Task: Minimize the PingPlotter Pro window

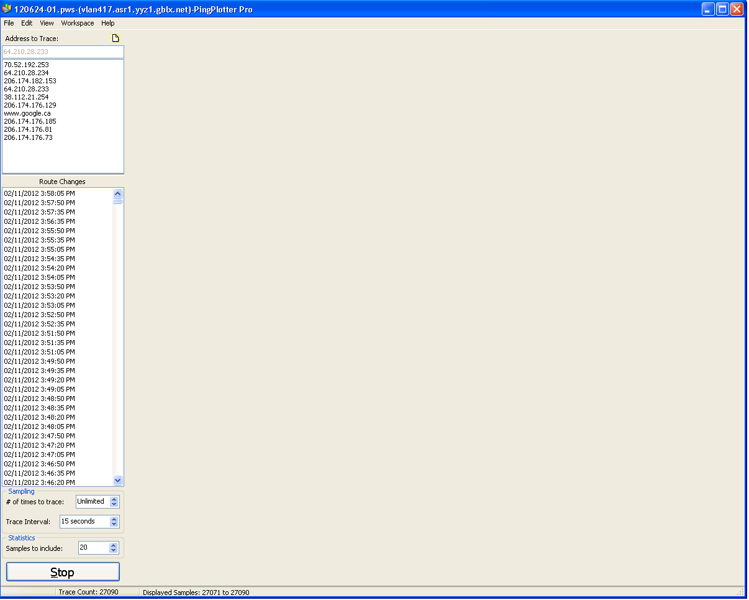Action: click(x=708, y=9)
